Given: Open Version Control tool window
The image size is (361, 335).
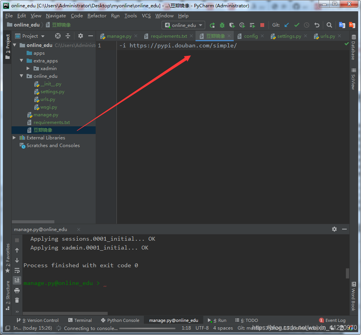Looking at the screenshot, I should point(37,320).
